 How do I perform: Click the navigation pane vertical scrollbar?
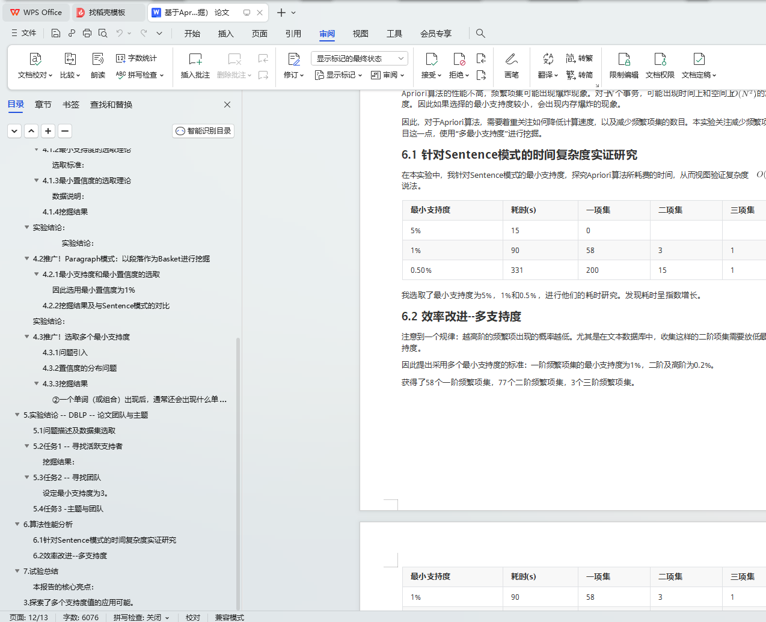238,475
